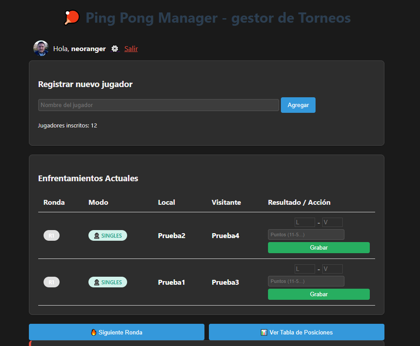Open the Enfrentamientos Actuales section title
420x346 pixels.
(88, 179)
